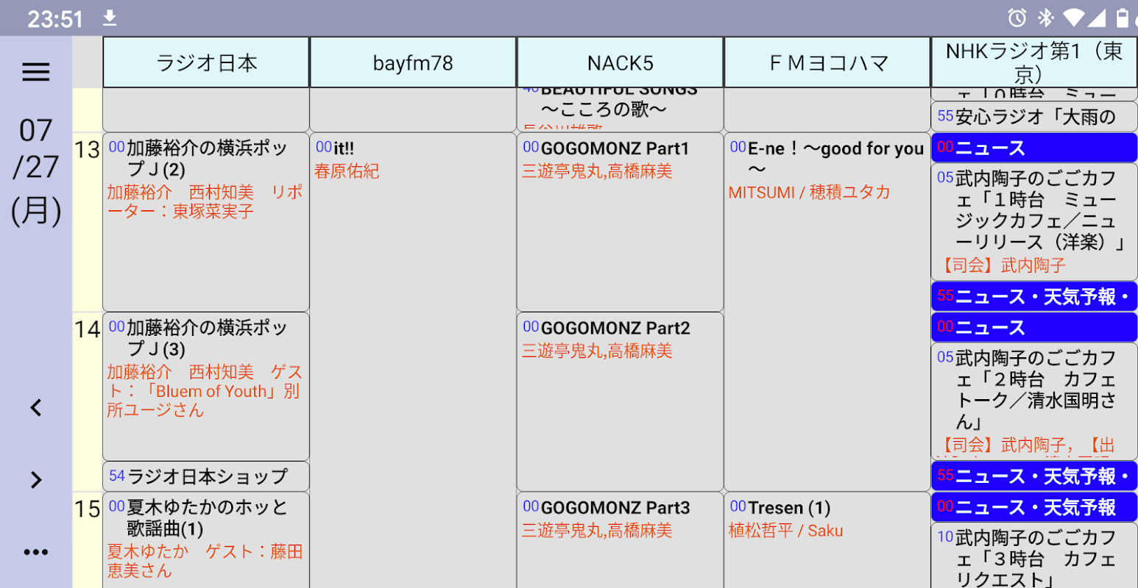Open ラジオ日本ショップ program at 54
The height and width of the screenshot is (588, 1138).
206,476
